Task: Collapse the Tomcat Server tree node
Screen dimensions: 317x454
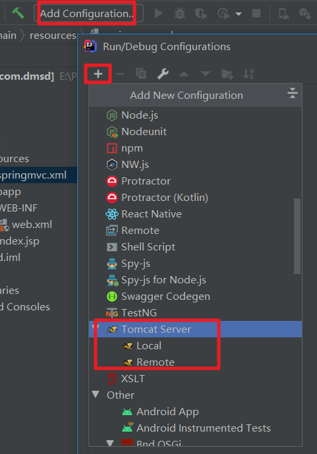Action: [x=96, y=328]
